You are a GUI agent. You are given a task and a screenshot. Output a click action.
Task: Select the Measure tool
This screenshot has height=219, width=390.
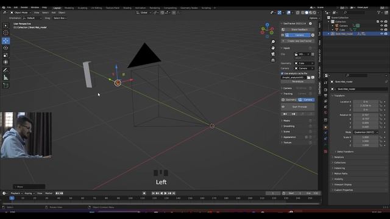pos(5,77)
